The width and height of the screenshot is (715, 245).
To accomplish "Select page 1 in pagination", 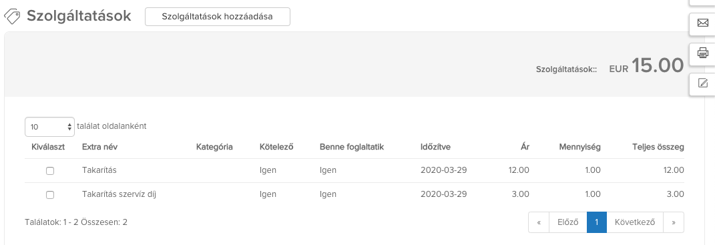I will (x=596, y=223).
